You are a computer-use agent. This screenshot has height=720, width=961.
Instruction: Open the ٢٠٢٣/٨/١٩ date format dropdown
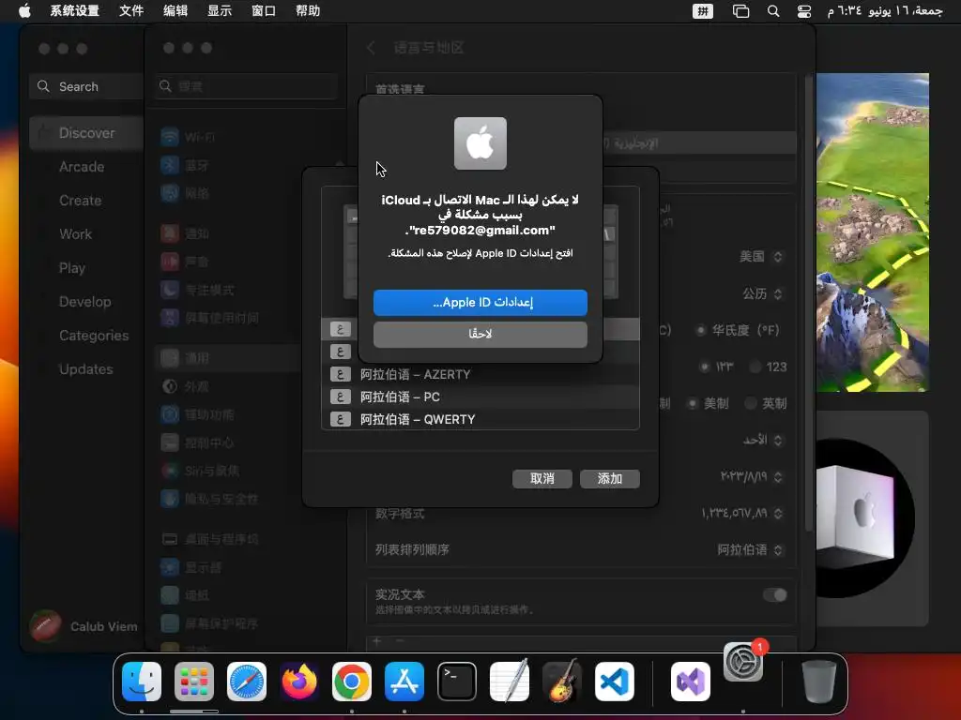point(752,477)
